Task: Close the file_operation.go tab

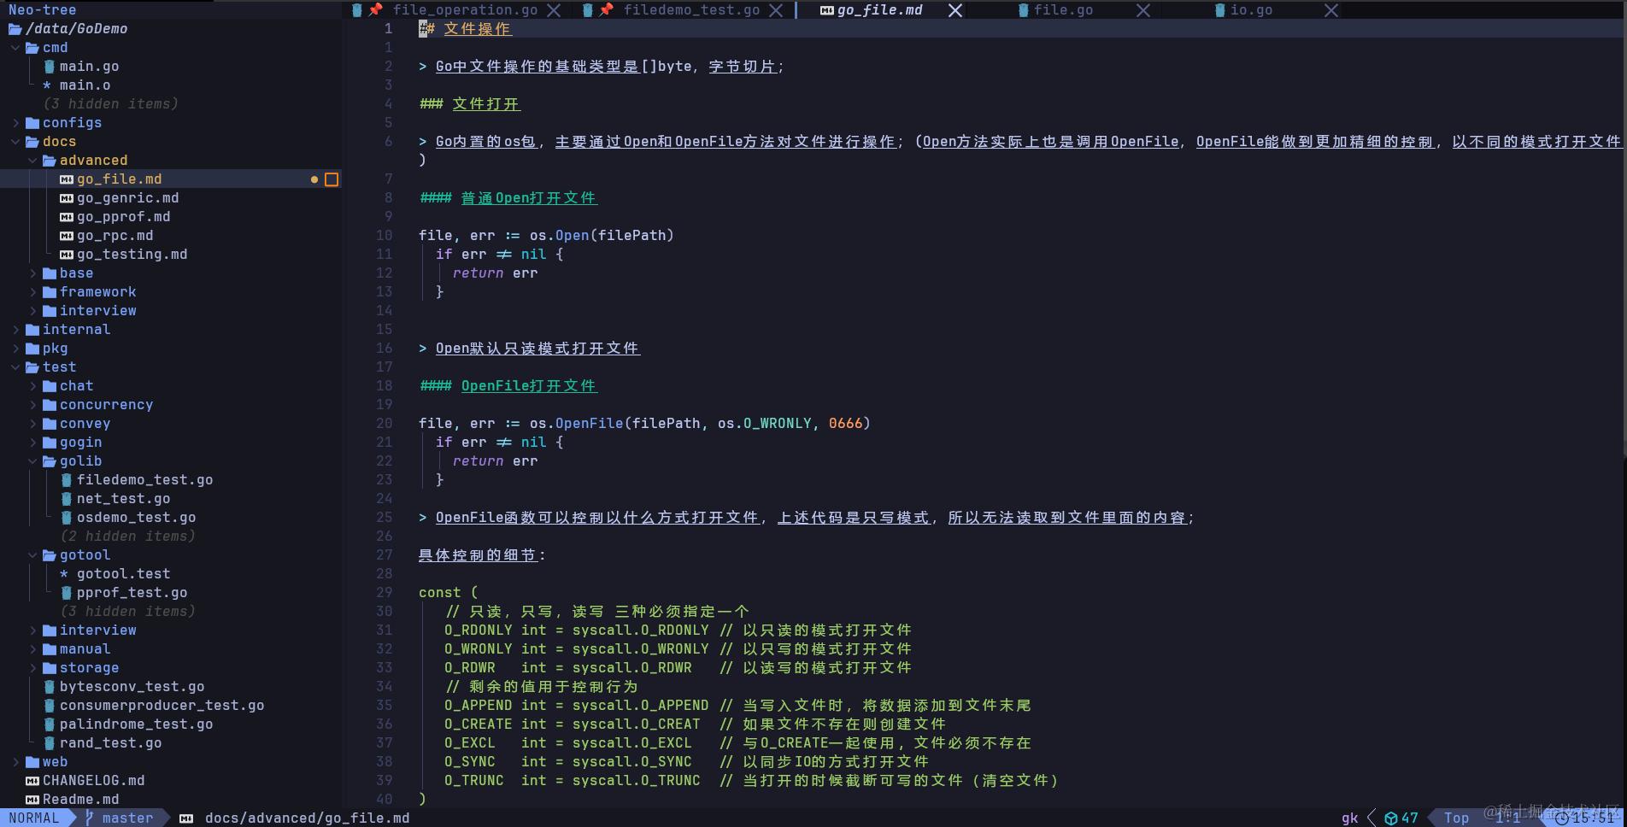Action: [554, 10]
